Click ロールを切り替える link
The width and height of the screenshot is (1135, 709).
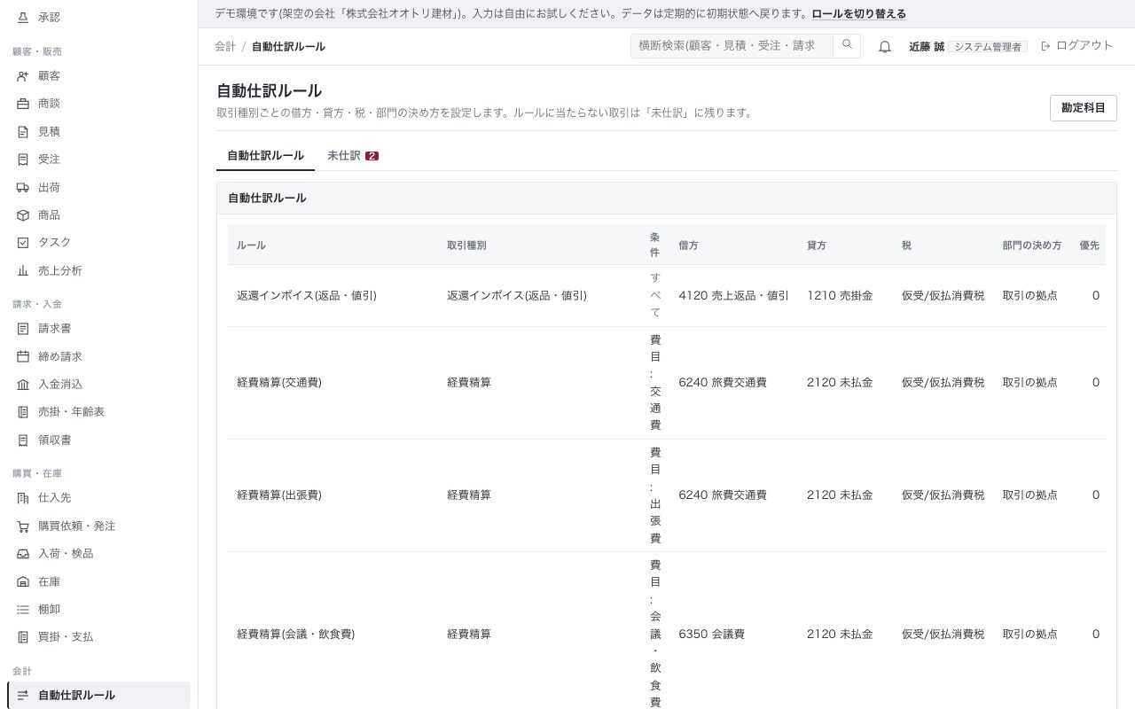(x=859, y=14)
